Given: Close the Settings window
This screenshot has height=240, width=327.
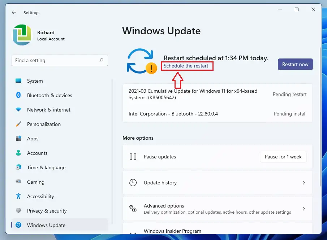Looking at the screenshot, I should click(313, 9).
